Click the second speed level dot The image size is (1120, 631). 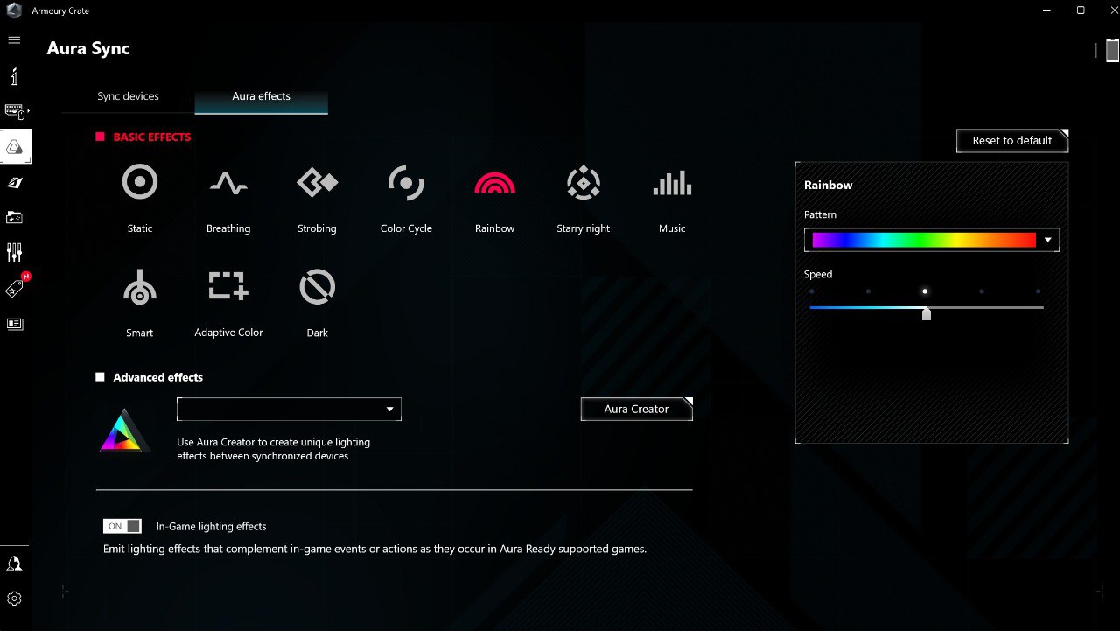(x=868, y=291)
